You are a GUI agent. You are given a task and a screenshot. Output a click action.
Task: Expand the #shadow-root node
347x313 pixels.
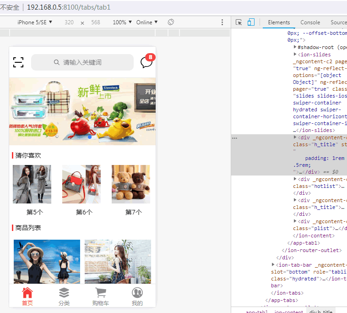(295, 47)
